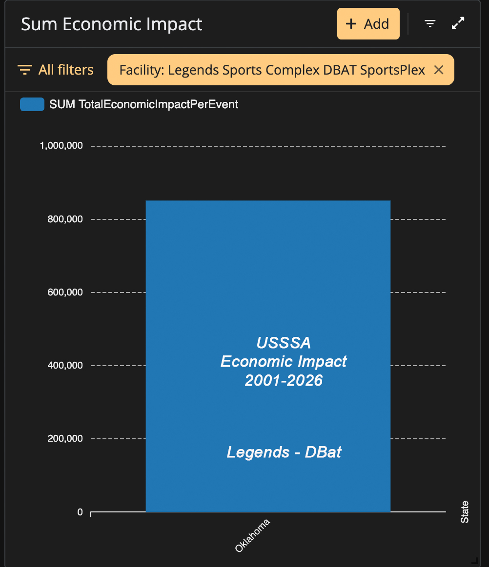Open the filter icon next to Add
This screenshot has width=489, height=567.
(x=429, y=24)
